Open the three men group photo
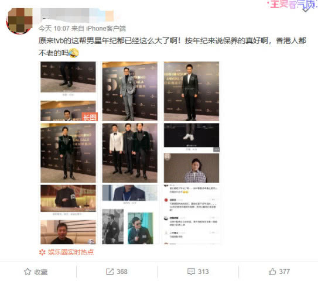The height and width of the screenshot is (281, 318). point(130,153)
